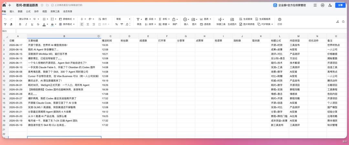
Task: Go to the home icon
Action: tap(4, 5)
